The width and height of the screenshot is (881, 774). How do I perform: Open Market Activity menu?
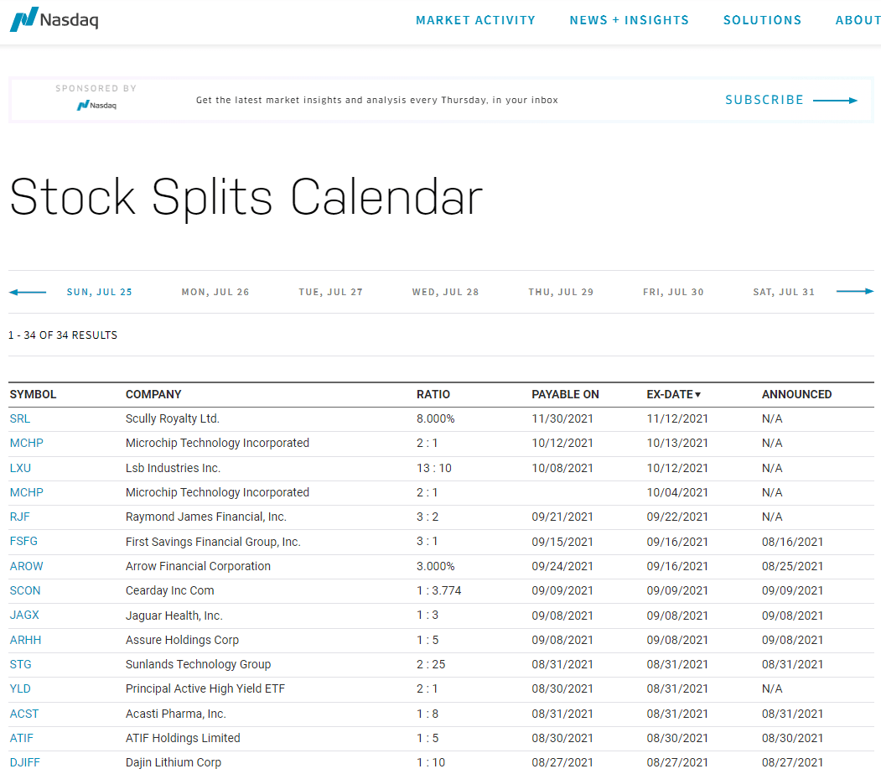tap(475, 20)
